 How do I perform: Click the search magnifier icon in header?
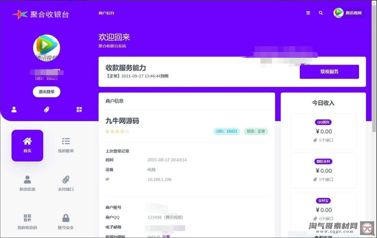(321, 13)
